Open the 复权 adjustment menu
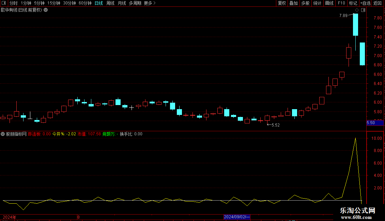Image resolution: width=385 pixels, height=221 pixels. (x=282, y=3)
